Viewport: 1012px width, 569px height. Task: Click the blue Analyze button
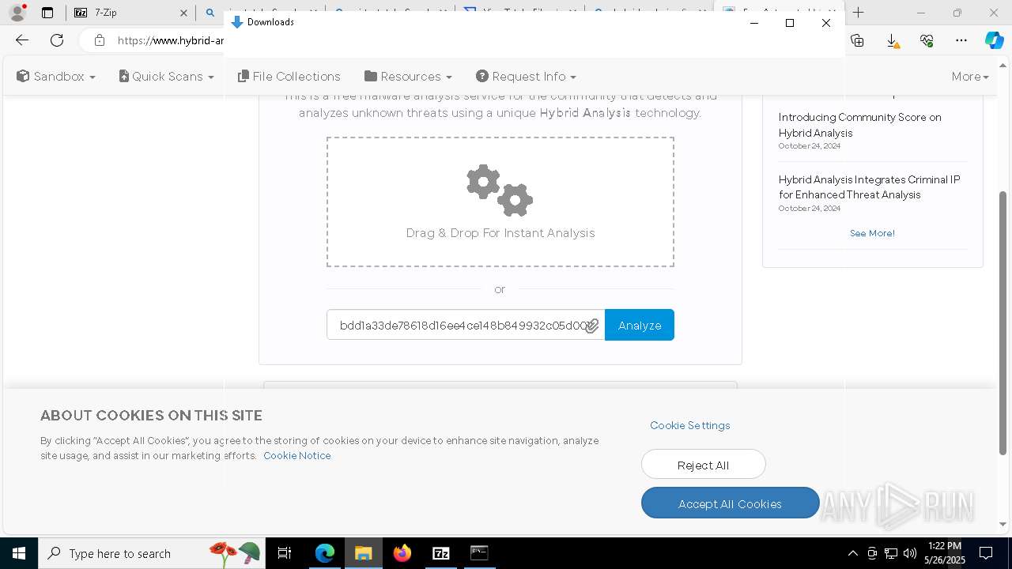pos(640,325)
